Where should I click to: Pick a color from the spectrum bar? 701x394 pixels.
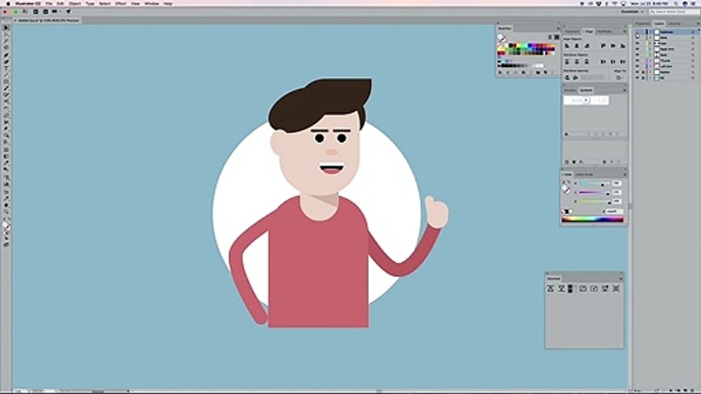point(593,219)
